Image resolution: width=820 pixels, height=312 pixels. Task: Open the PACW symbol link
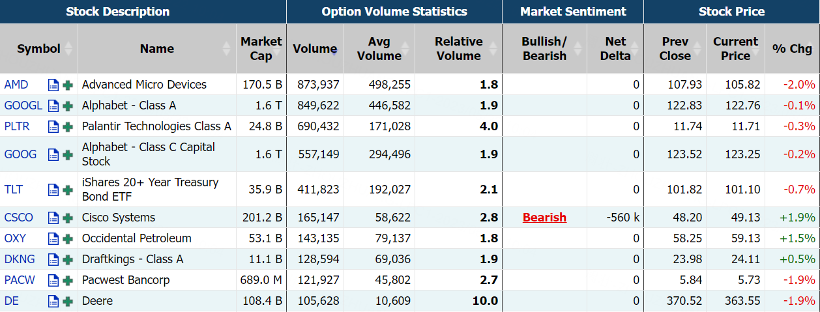pyautogui.click(x=18, y=280)
